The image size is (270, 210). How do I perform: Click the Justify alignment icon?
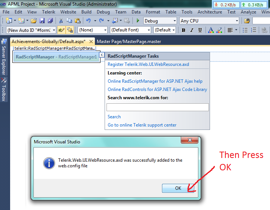coord(230,30)
